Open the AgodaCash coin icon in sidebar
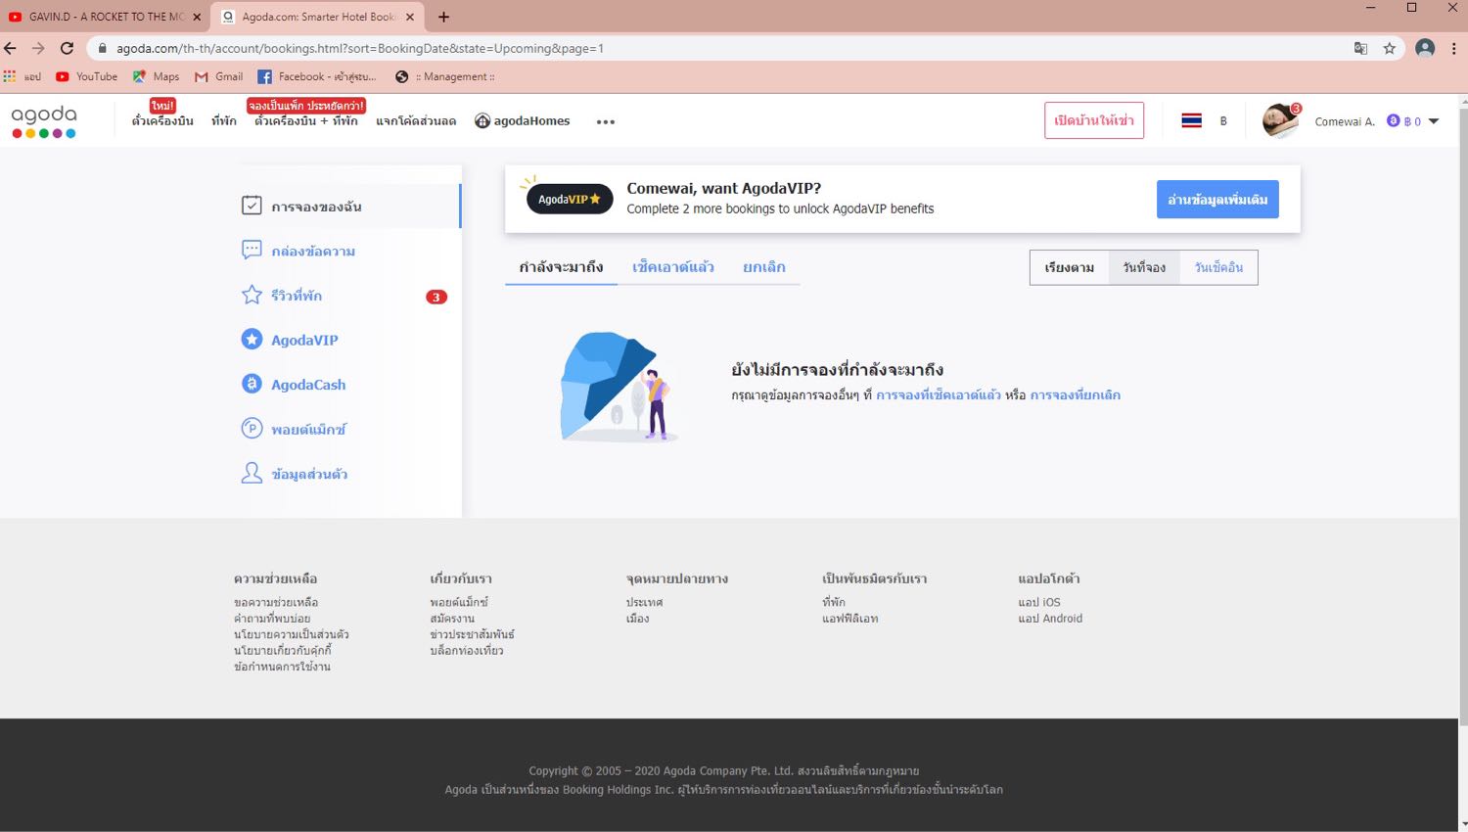This screenshot has height=832, width=1468. 252,384
